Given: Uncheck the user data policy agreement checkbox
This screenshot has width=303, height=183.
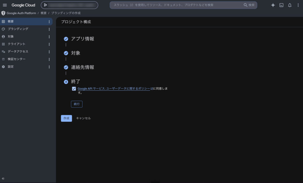Looking at the screenshot, I should click(74, 89).
